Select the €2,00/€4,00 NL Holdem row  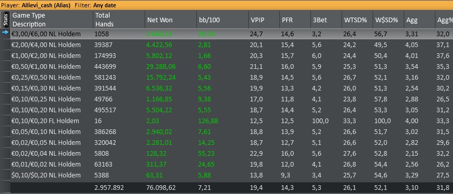[231, 45]
